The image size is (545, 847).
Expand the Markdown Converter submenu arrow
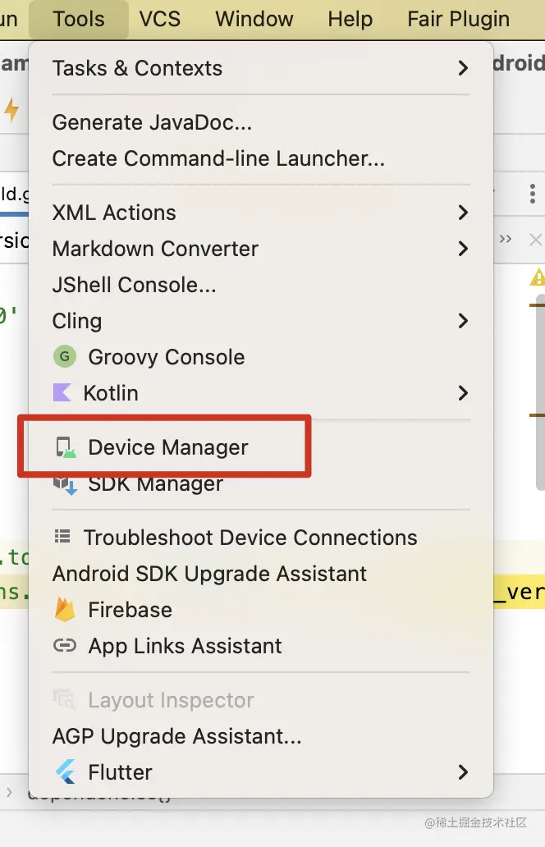(463, 249)
